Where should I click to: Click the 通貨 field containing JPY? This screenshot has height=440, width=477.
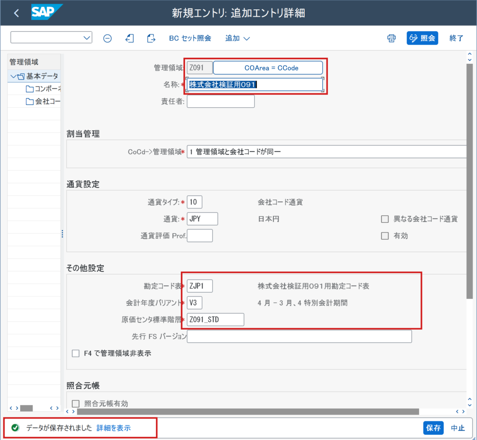[202, 219]
